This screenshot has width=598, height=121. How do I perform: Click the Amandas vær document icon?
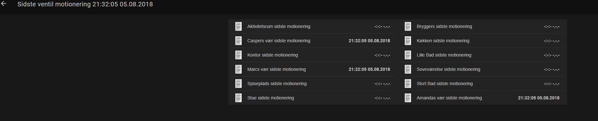point(408,98)
